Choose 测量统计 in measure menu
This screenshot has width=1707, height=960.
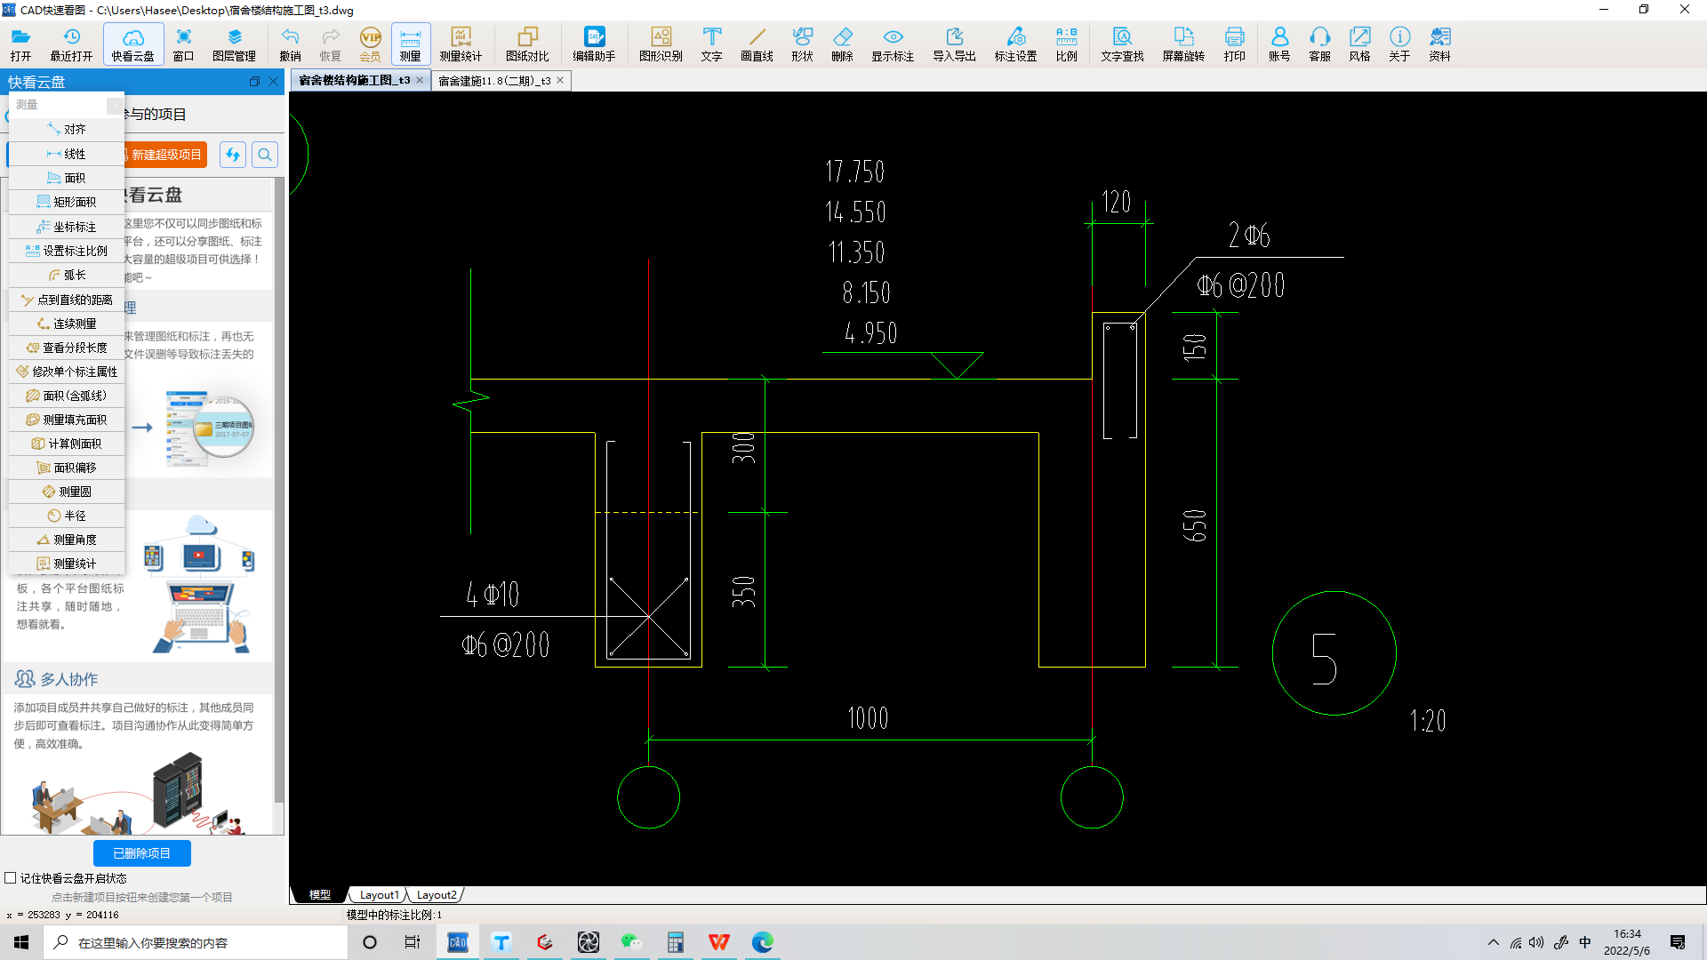click(67, 564)
